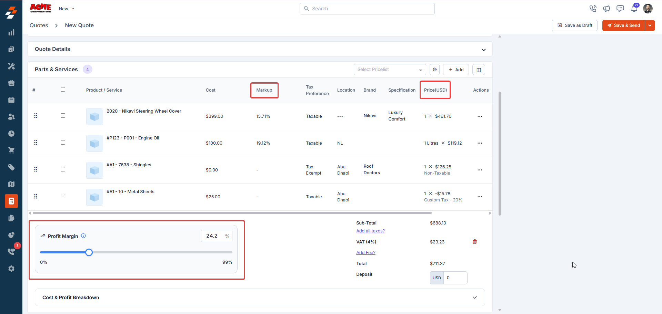662x314 pixels.
Task: Open the briefcase sidebar icon
Action: point(11,83)
